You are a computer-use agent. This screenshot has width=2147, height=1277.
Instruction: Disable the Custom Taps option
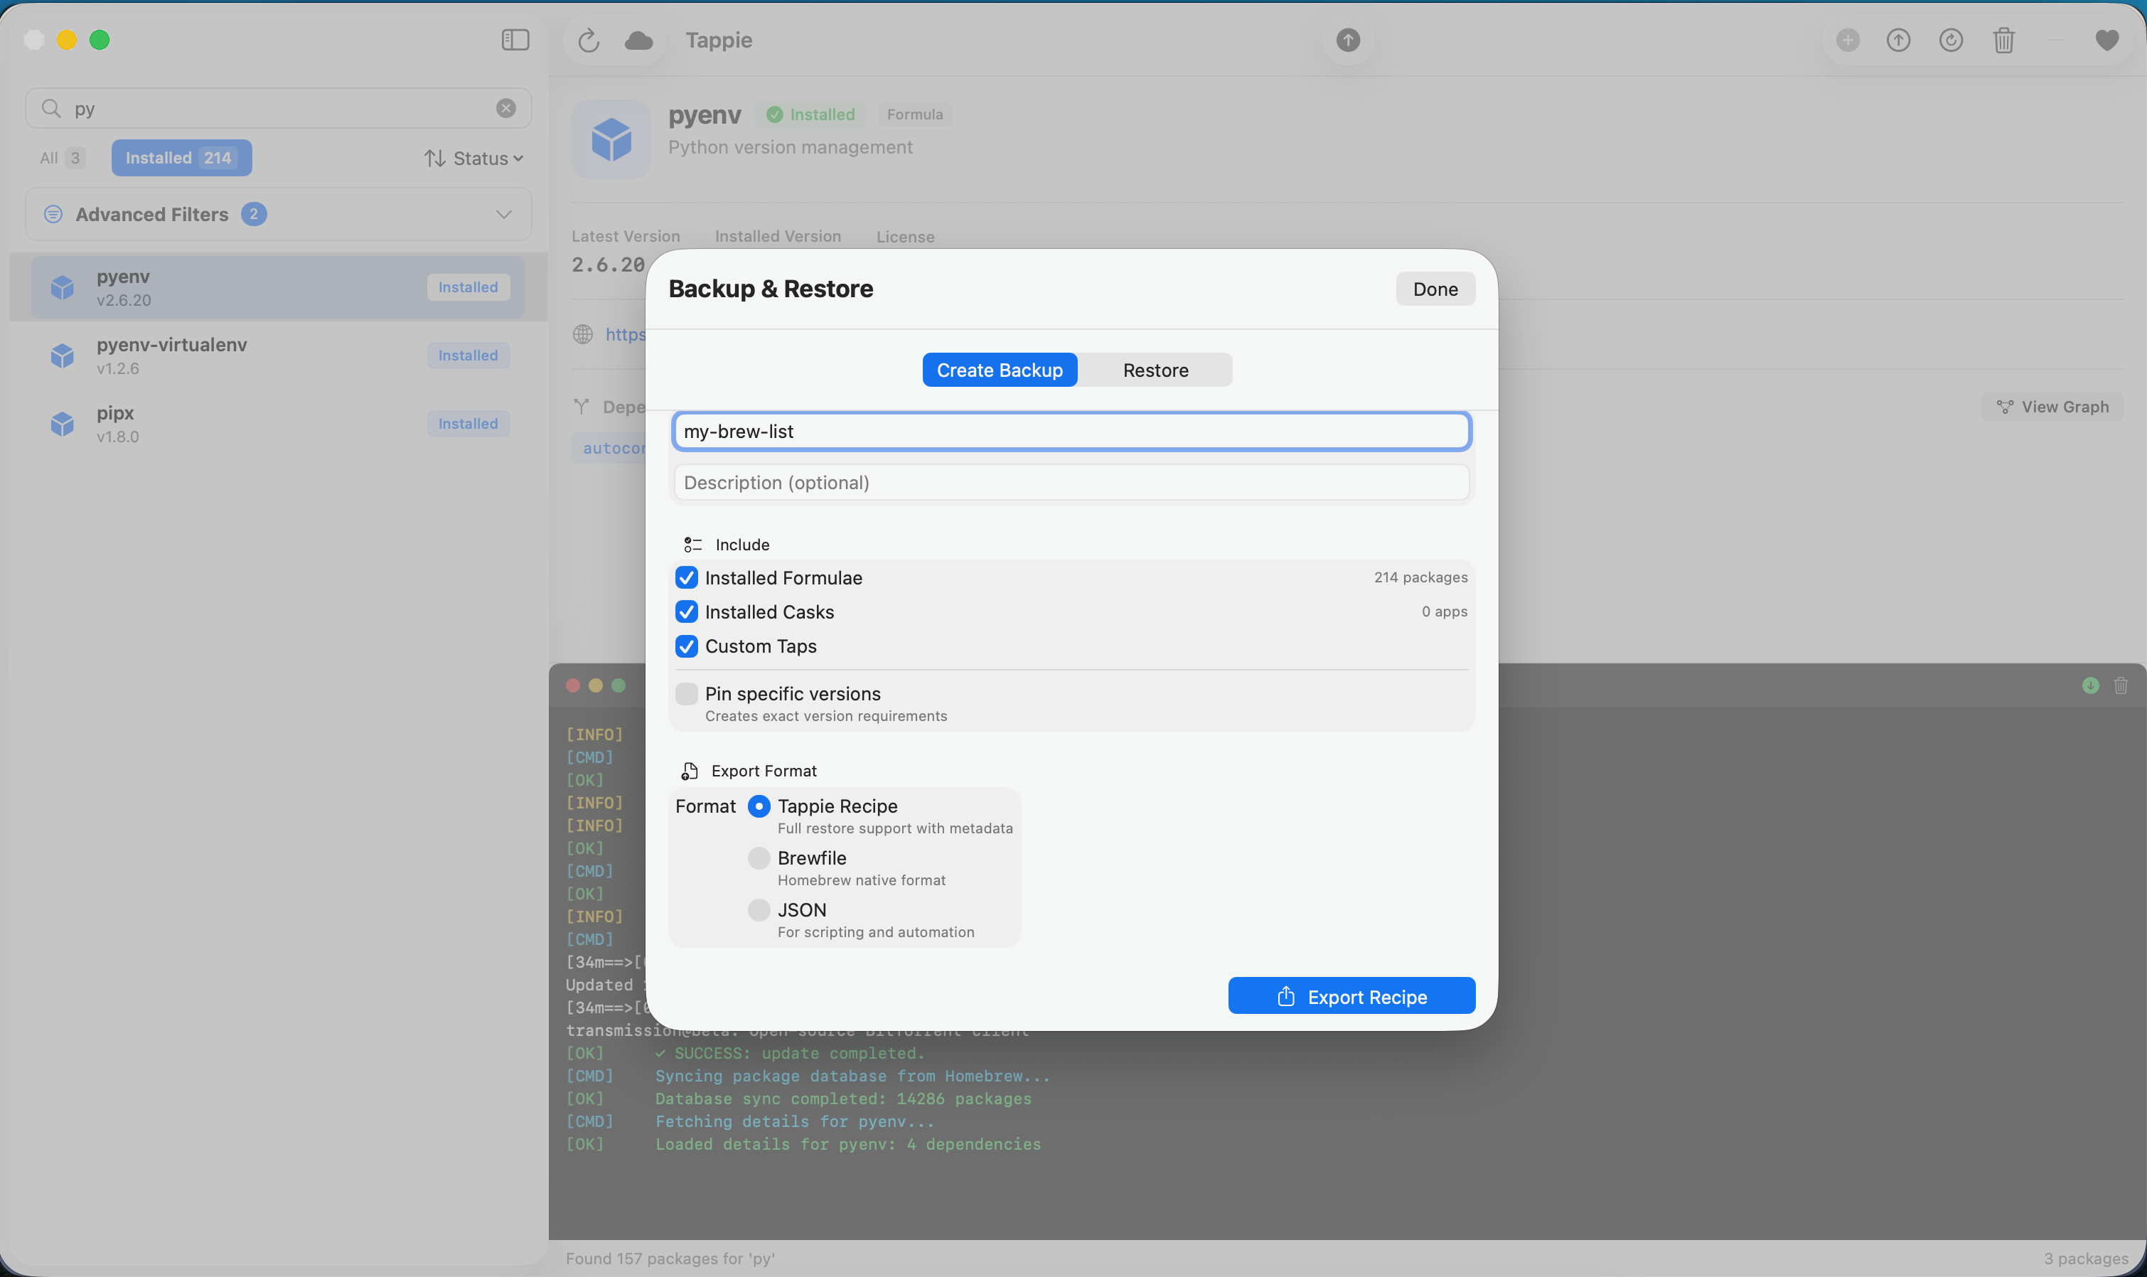click(x=685, y=646)
